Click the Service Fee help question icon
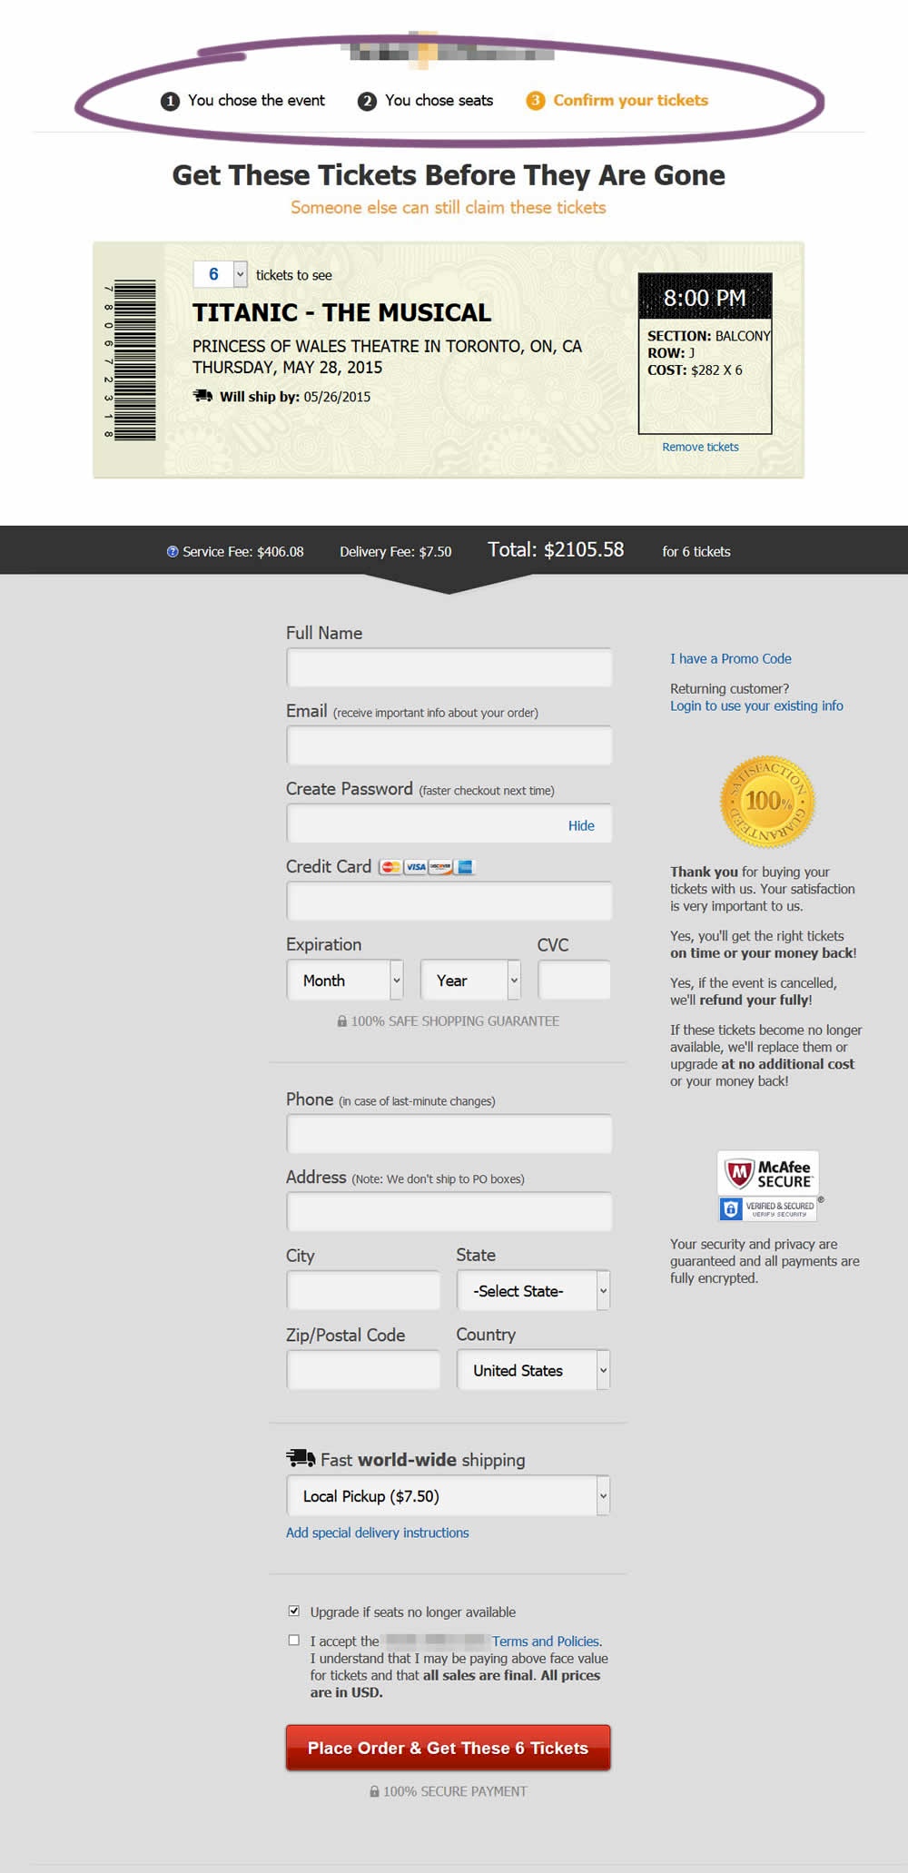Screen dimensions: 908x1873 (173, 552)
